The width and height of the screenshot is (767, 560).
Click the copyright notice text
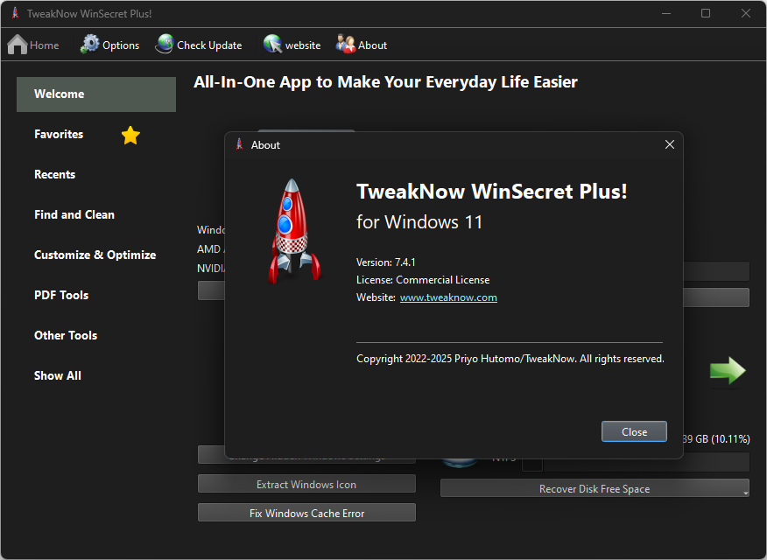(510, 359)
